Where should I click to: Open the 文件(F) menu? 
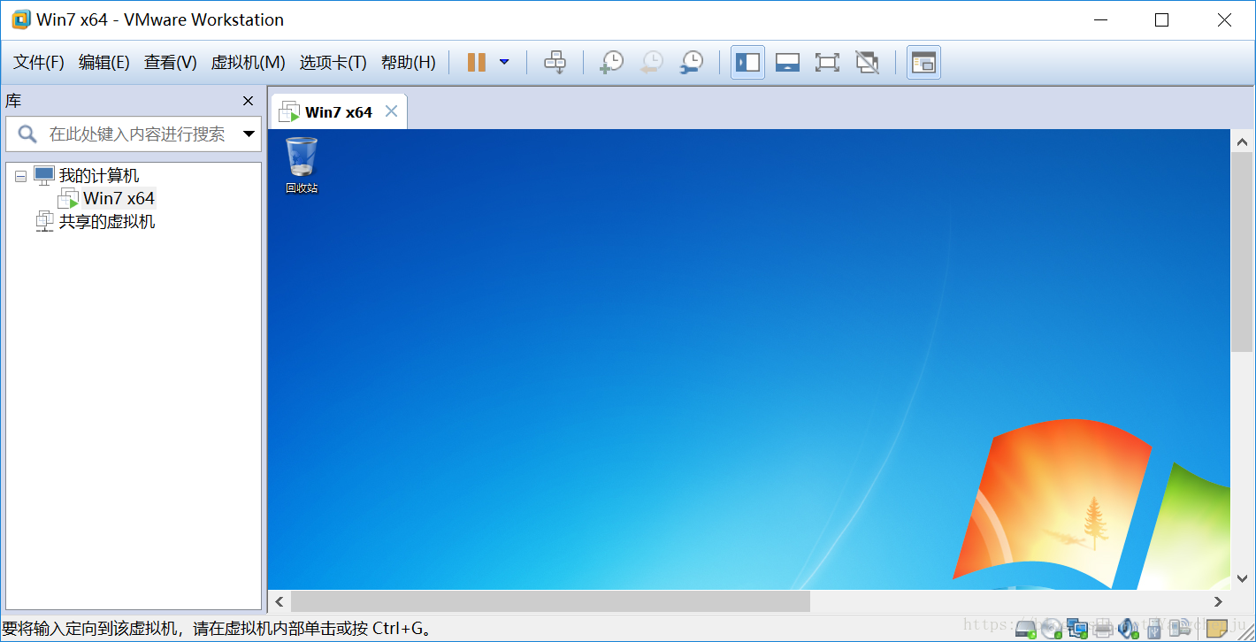[x=39, y=63]
